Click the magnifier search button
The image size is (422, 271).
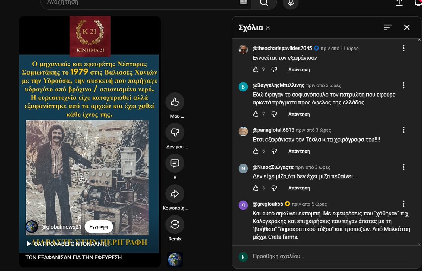264,3
